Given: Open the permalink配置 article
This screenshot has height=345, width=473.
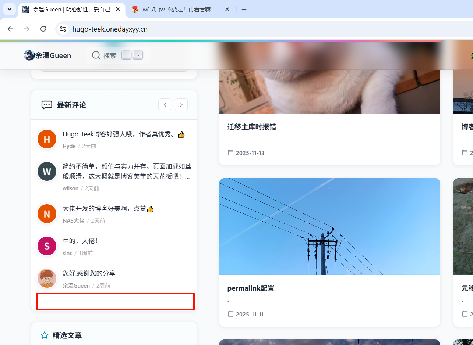Looking at the screenshot, I should pyautogui.click(x=251, y=288).
